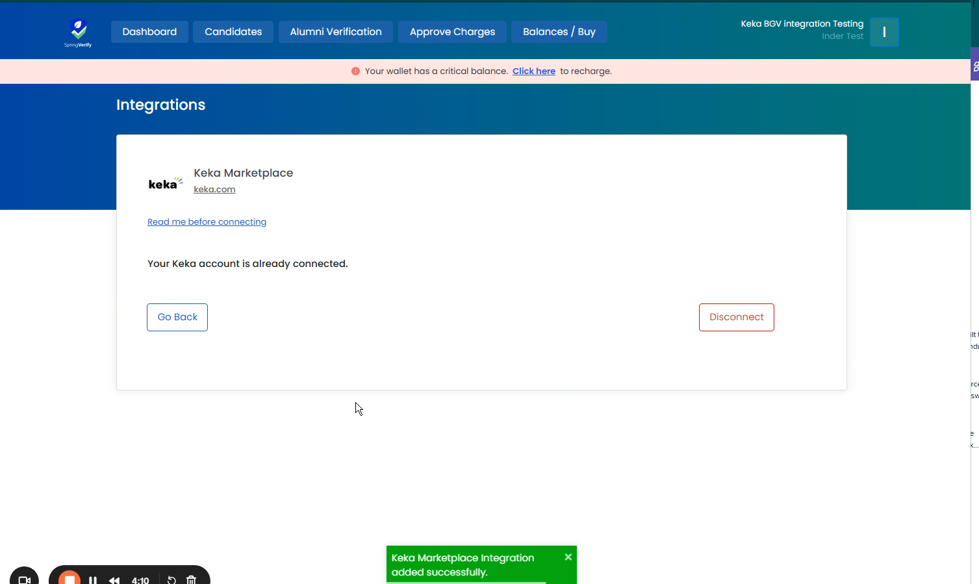Toggle the camera icon in recorder
The height and width of the screenshot is (584, 979).
pos(25,579)
